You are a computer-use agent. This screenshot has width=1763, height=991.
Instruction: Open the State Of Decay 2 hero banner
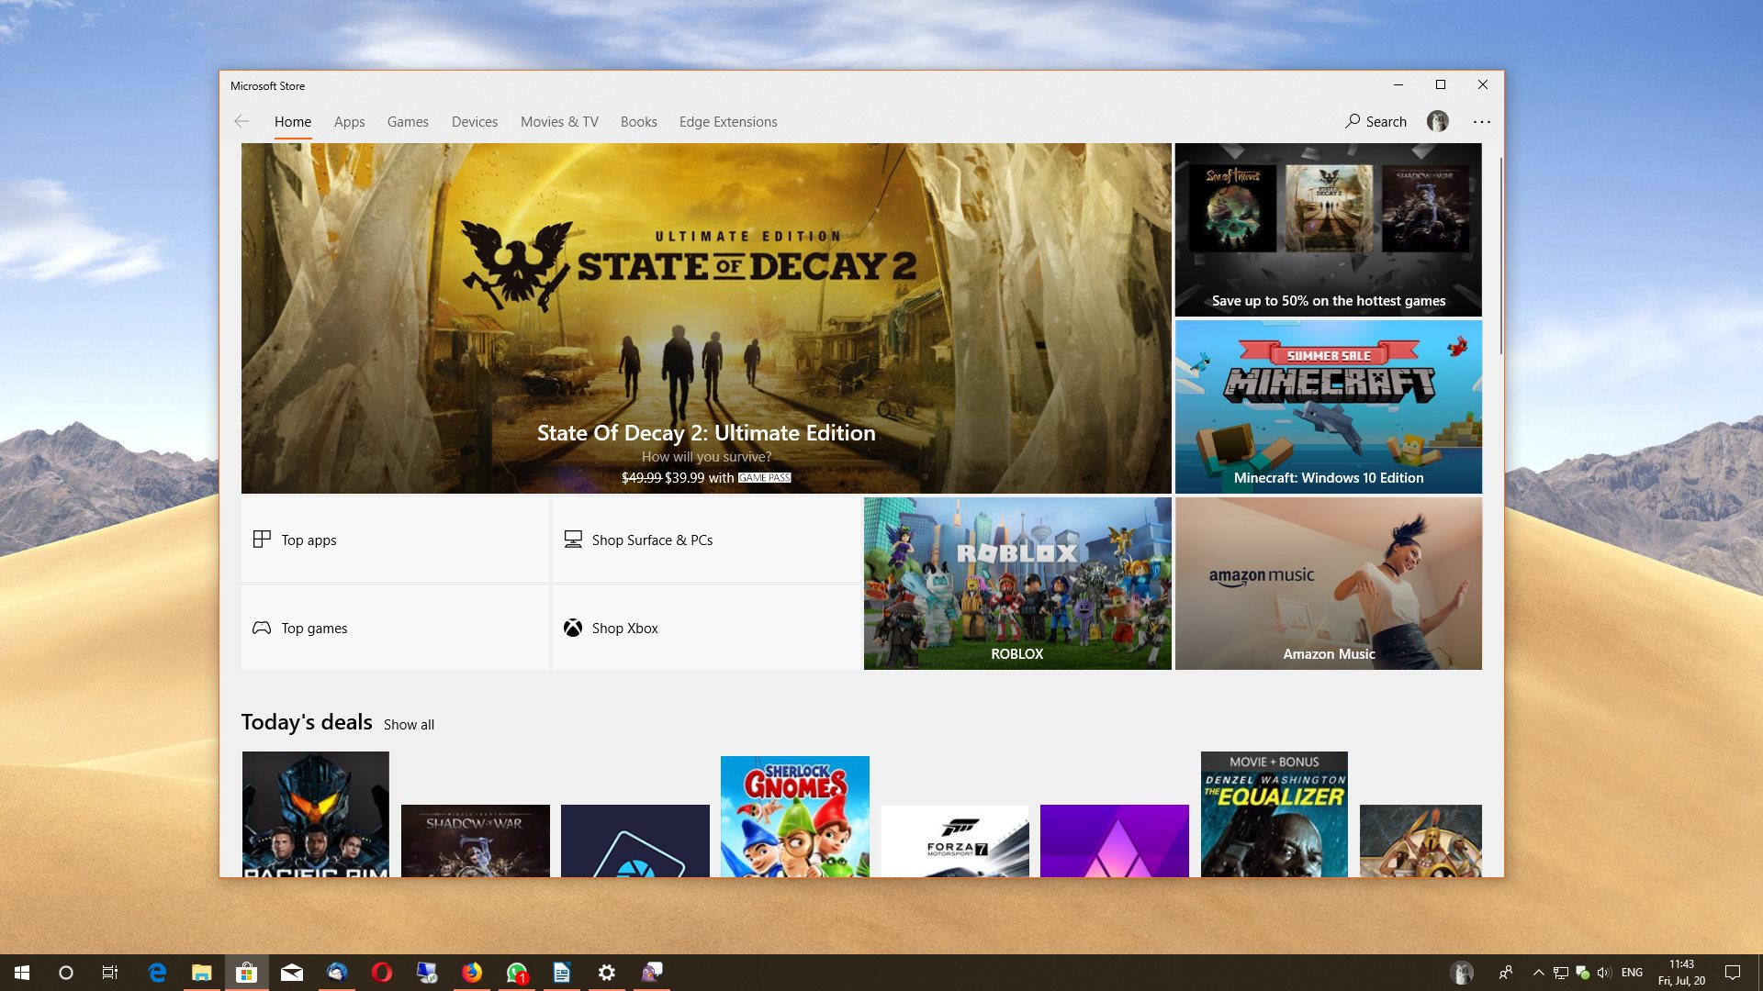706,318
